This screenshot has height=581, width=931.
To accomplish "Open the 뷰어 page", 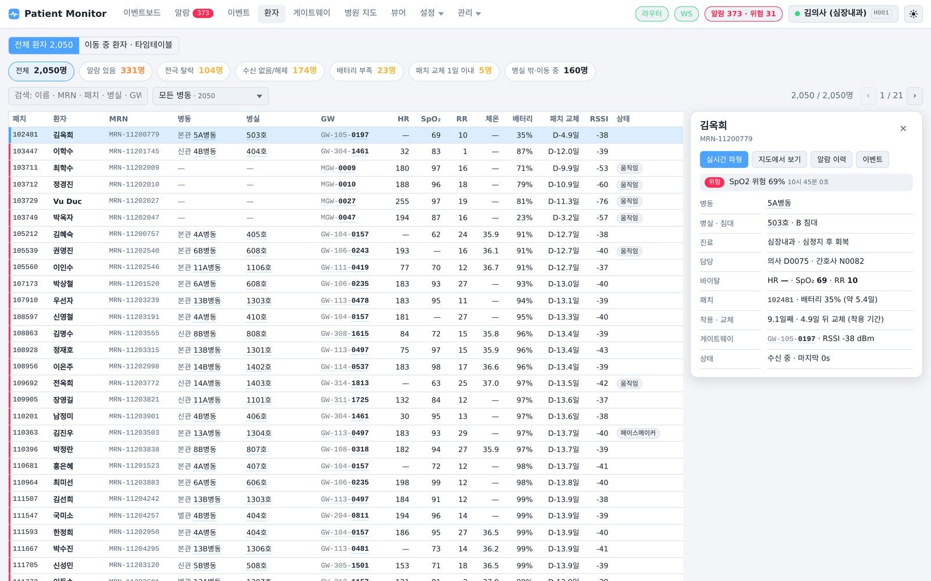I will click(x=399, y=13).
